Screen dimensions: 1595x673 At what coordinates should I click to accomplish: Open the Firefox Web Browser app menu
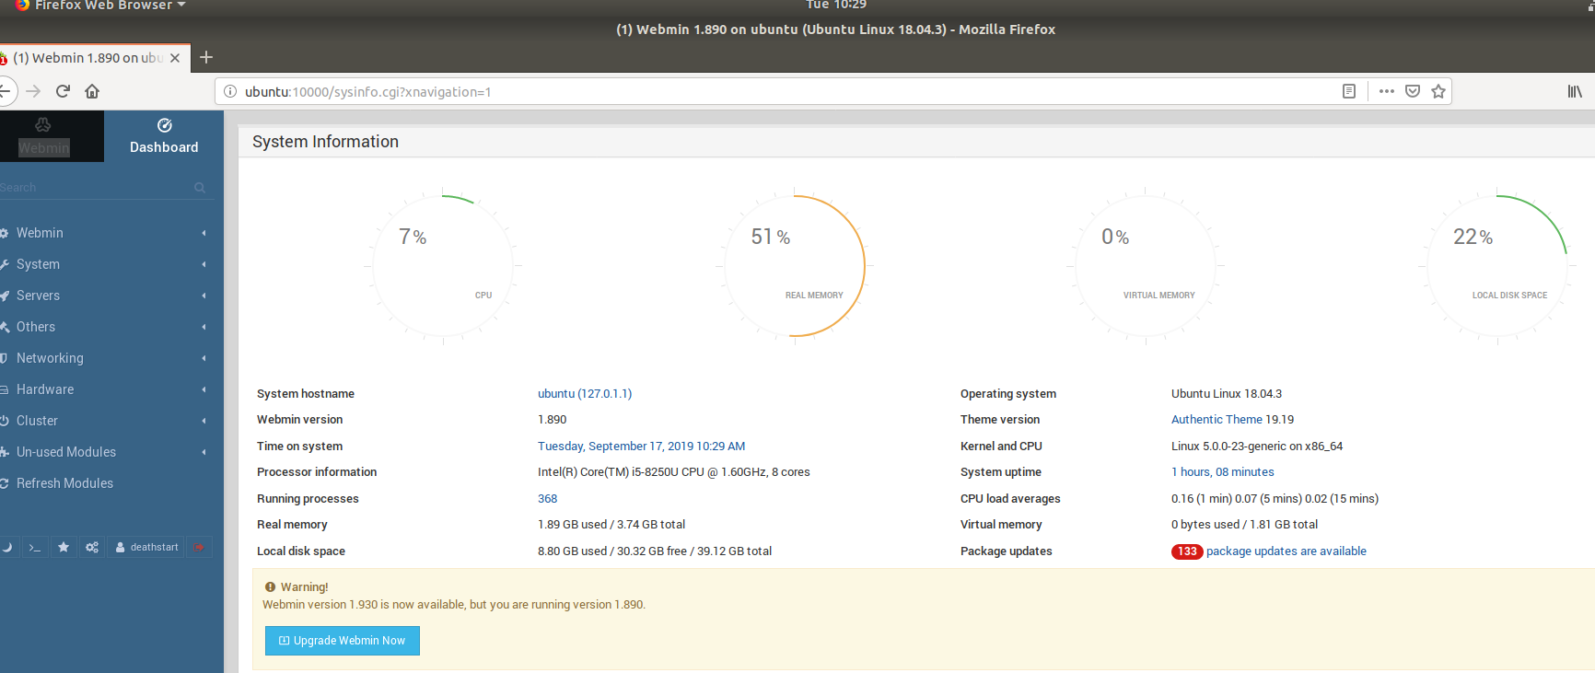pos(101,6)
